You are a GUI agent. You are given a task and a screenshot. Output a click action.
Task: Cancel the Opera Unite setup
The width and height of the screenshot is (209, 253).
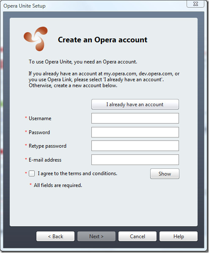(137, 236)
